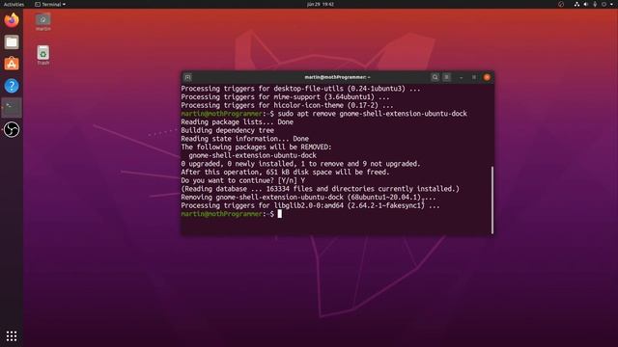Click the power icon in system tray

coord(604,4)
